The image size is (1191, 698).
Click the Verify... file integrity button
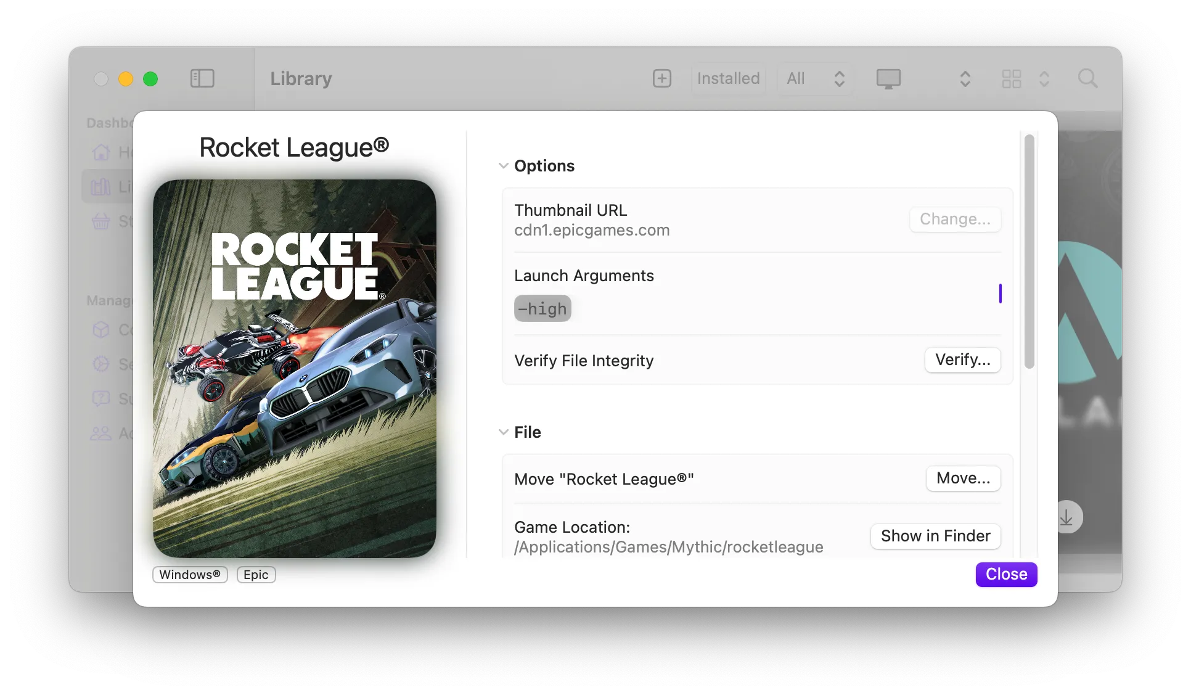point(962,360)
